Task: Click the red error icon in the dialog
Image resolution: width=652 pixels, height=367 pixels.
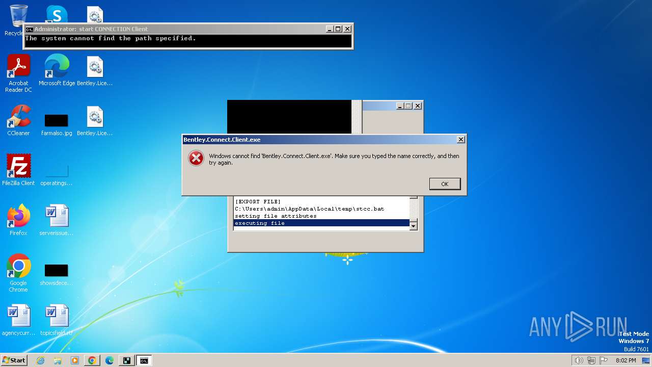Action: pyautogui.click(x=196, y=159)
